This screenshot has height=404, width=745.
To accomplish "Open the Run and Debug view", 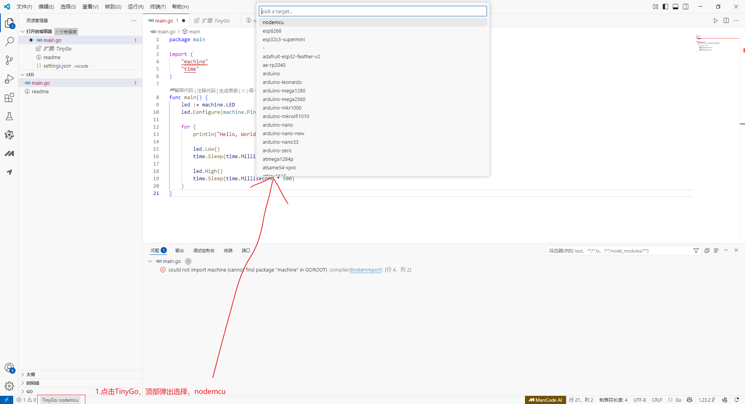I will pyautogui.click(x=9, y=79).
